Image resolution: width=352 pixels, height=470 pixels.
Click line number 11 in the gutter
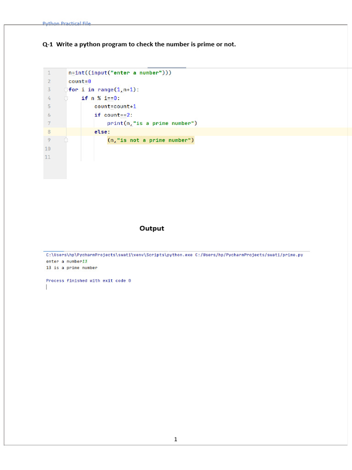click(48, 157)
